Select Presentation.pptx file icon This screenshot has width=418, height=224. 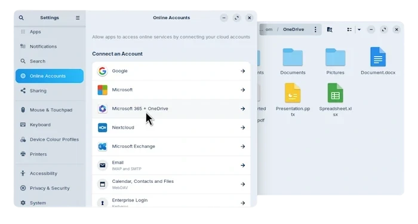point(293,93)
